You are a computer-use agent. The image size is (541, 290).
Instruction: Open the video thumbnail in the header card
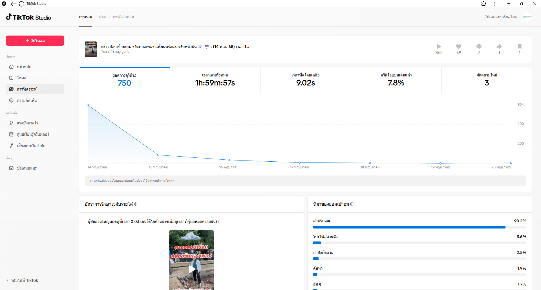[91, 49]
